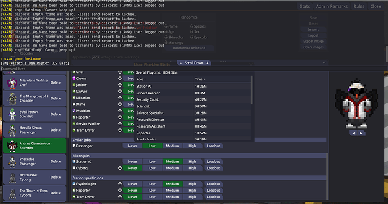Image resolution: width=388 pixels, height=204 pixels.
Task: Click Hritisrasrat Cyborg character portrait
Action: click(12, 177)
